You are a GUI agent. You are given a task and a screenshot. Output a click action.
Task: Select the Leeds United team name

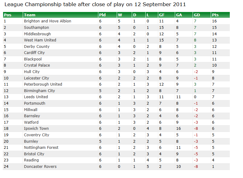tap(36, 97)
